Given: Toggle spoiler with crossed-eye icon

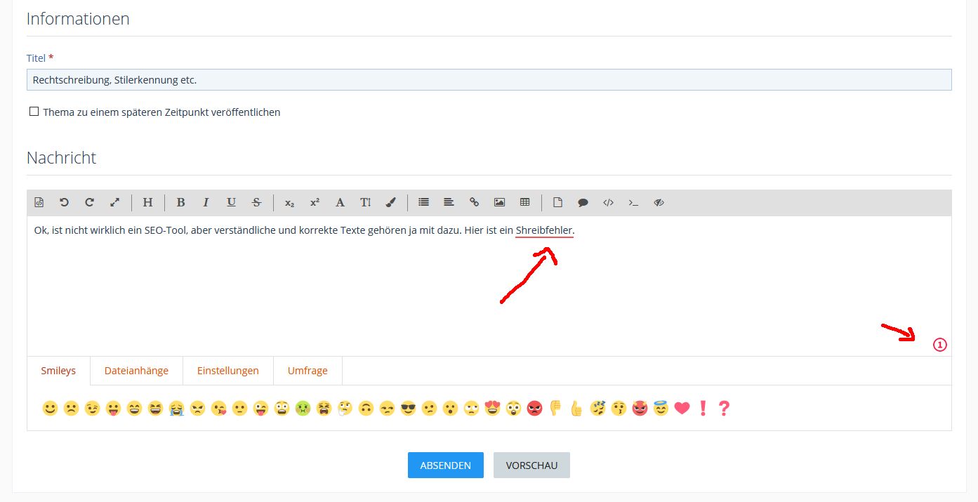Looking at the screenshot, I should (659, 202).
